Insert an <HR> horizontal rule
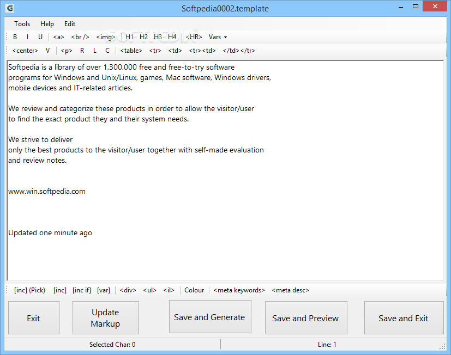Screen dimensions: 451x355 pyautogui.click(x=194, y=37)
